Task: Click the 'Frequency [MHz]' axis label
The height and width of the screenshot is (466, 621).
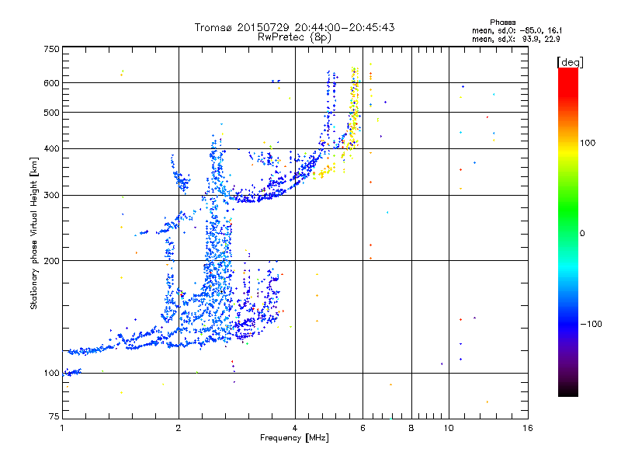Action: pos(294,438)
